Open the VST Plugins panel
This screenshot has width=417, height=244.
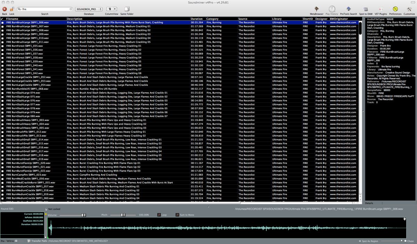[381, 9]
